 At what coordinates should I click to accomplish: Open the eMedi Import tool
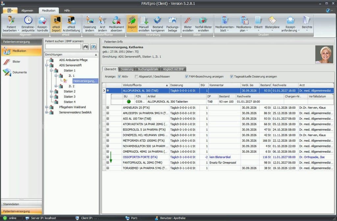56,24
